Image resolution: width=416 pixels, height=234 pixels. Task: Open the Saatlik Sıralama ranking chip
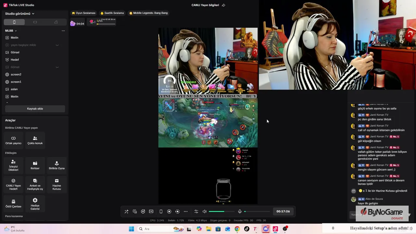pyautogui.click(x=112, y=13)
